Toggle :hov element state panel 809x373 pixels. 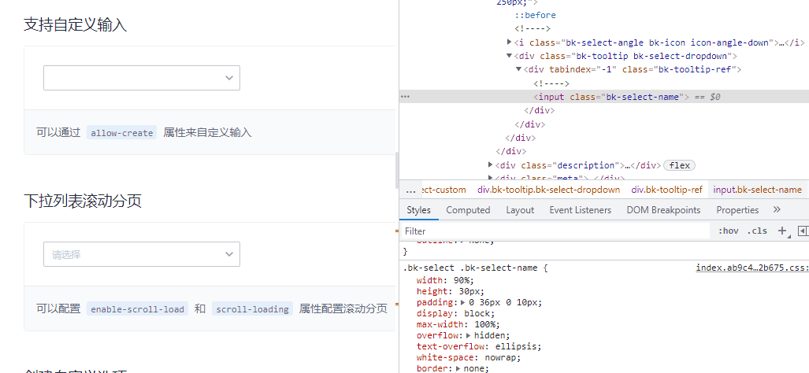coord(728,231)
